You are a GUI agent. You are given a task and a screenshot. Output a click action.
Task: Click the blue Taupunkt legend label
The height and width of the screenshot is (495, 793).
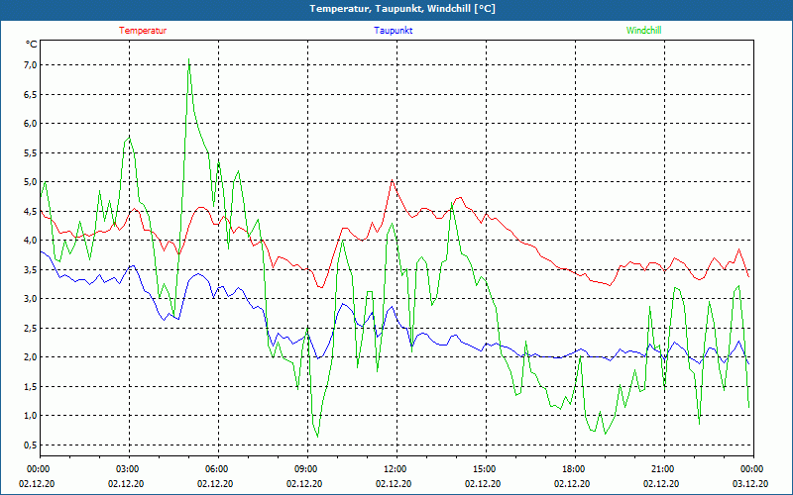[394, 31]
